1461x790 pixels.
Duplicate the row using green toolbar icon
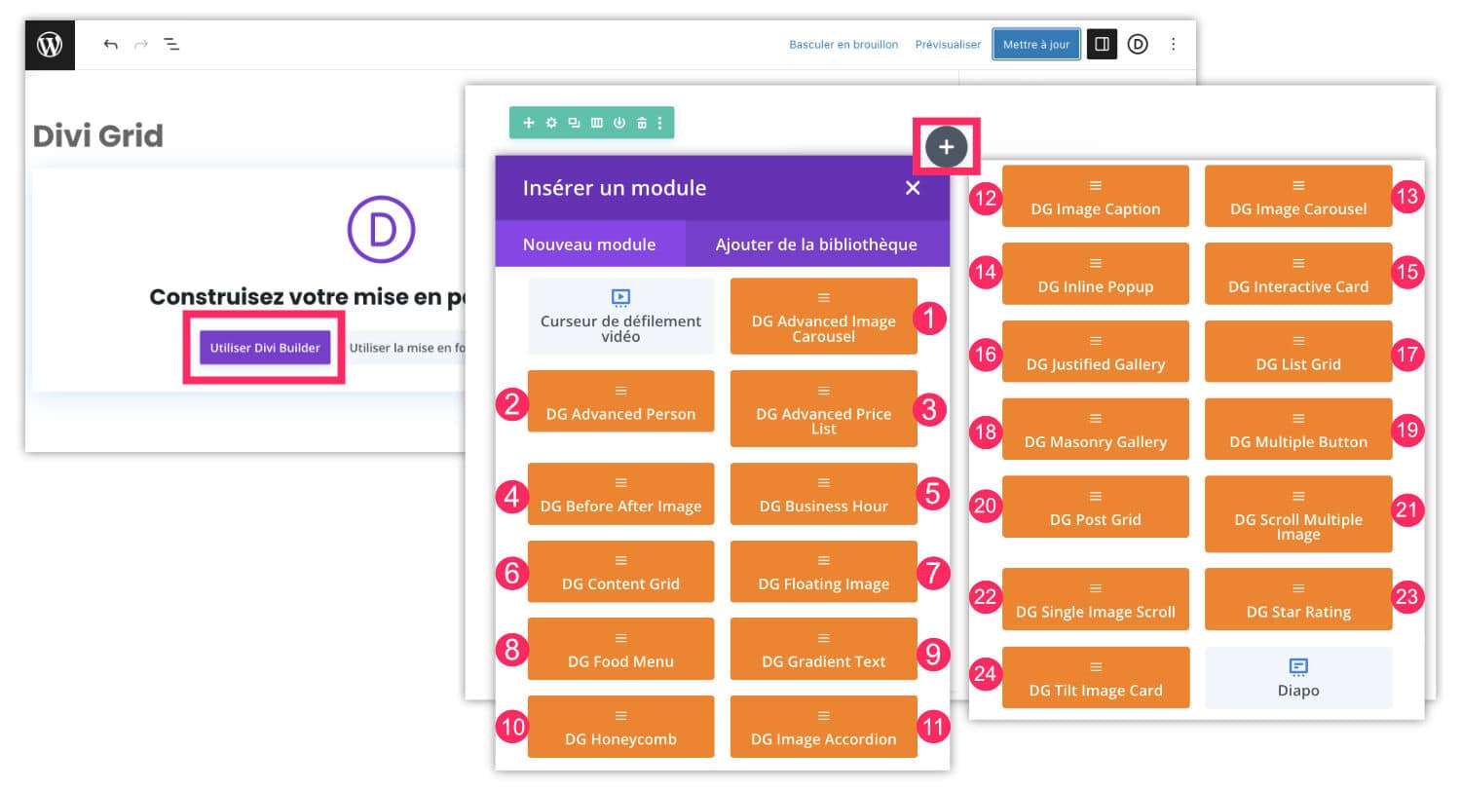click(574, 123)
